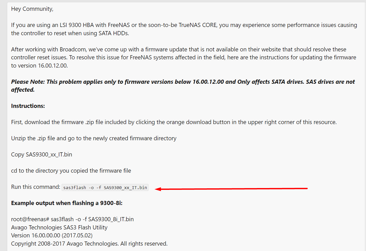Click "TrueNAS CORE" in the opening paragraph
Screen dimensions: 366x251
coord(198,25)
